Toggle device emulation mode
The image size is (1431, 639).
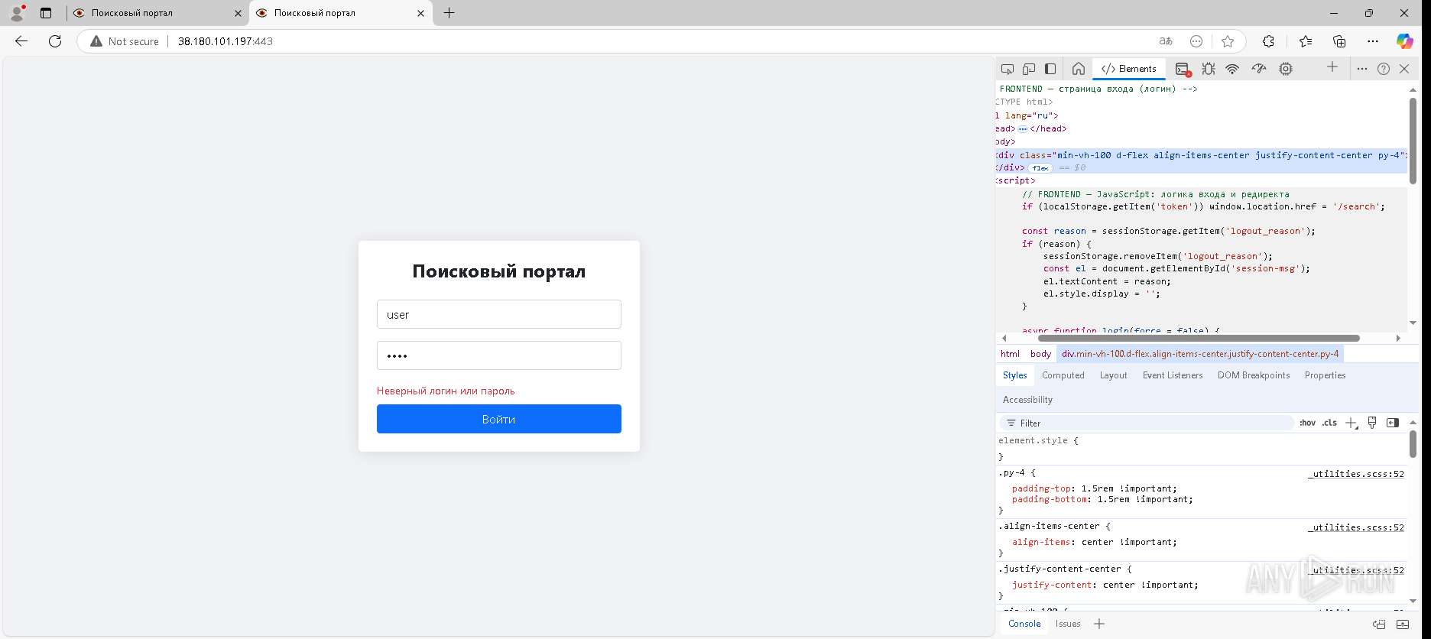1029,69
